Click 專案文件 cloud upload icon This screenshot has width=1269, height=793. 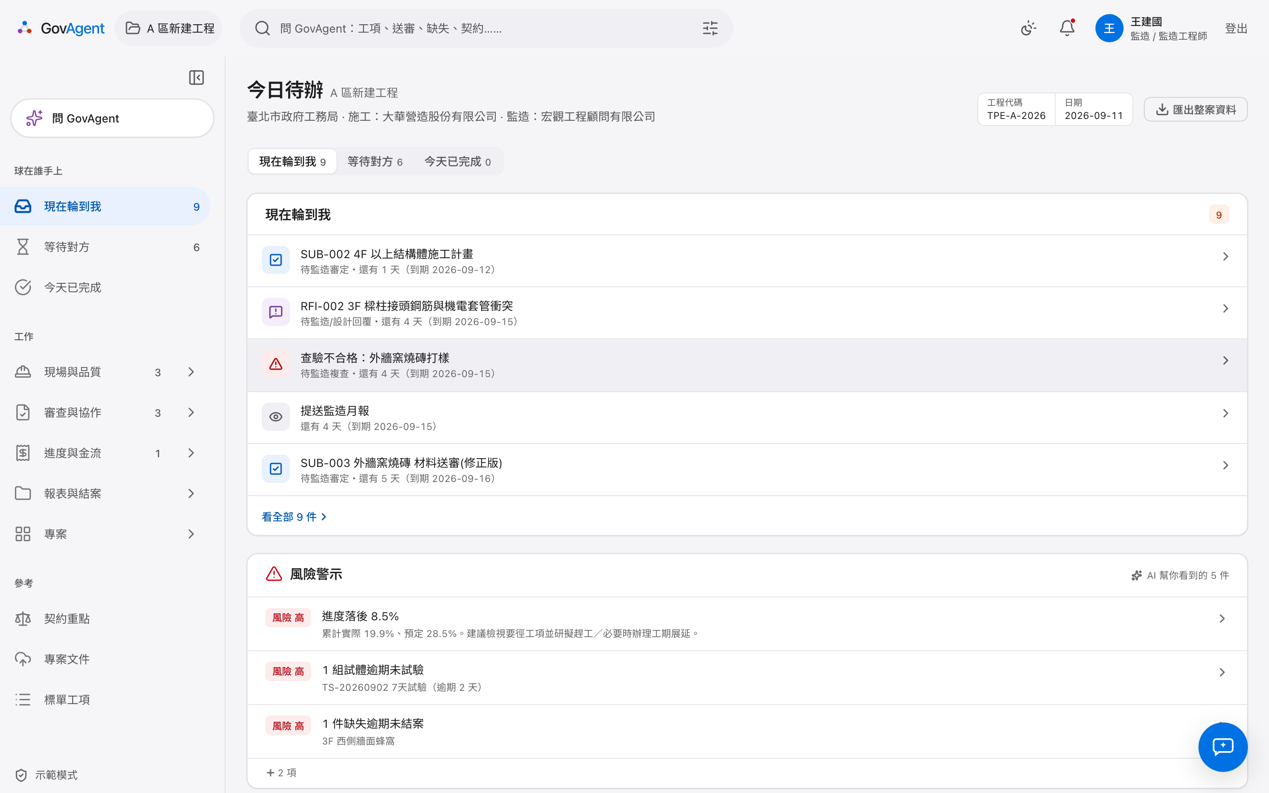pyautogui.click(x=23, y=659)
